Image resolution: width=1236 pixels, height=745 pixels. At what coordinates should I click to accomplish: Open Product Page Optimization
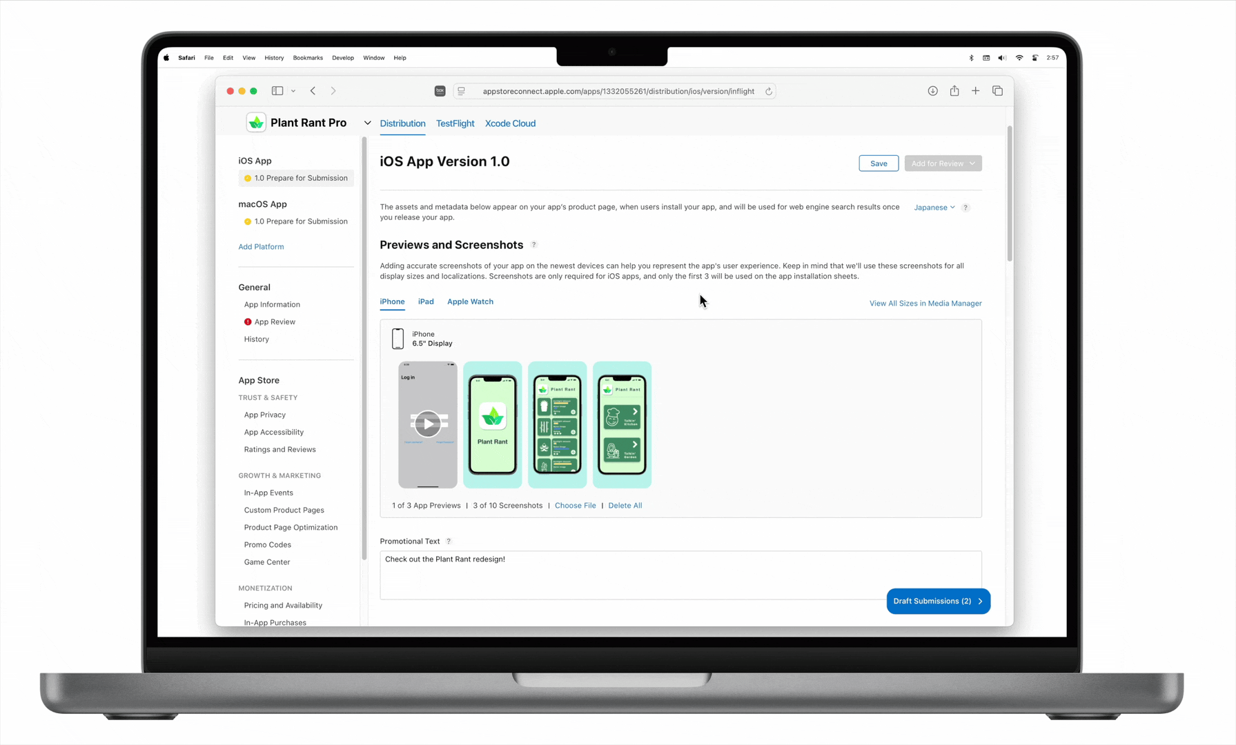(291, 528)
